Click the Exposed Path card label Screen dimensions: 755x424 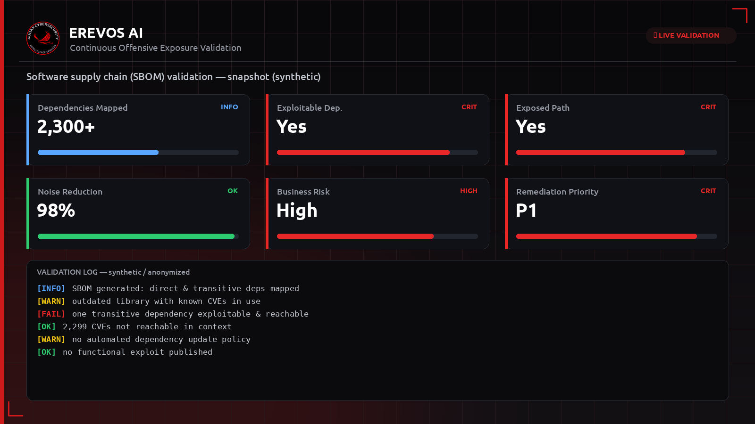pyautogui.click(x=543, y=108)
